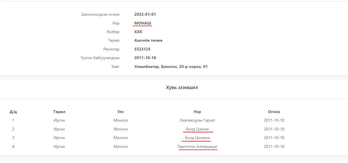Click shareholder name Болд Цолмон
Screen dimensions: 348x163
coord(197,138)
